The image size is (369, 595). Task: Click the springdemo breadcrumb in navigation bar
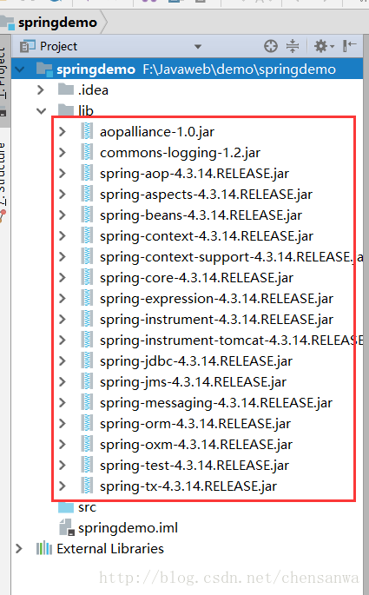[x=57, y=23]
